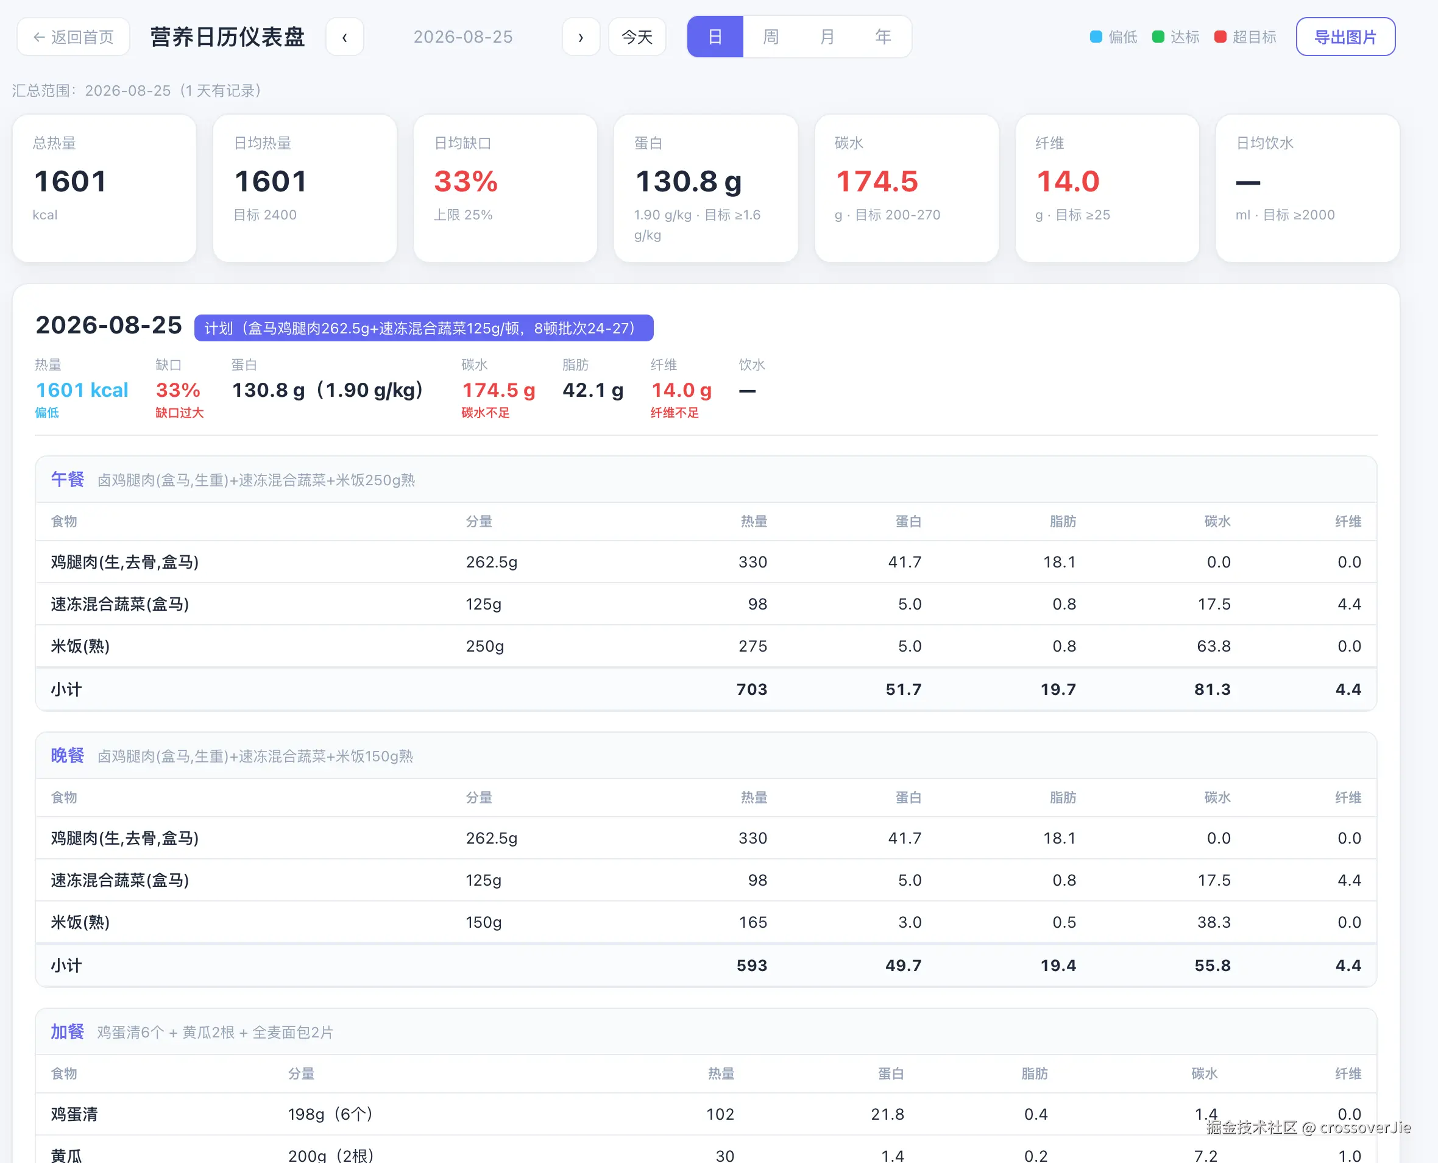
Task: Open the 日均缺口 33% summary card
Action: click(505, 188)
